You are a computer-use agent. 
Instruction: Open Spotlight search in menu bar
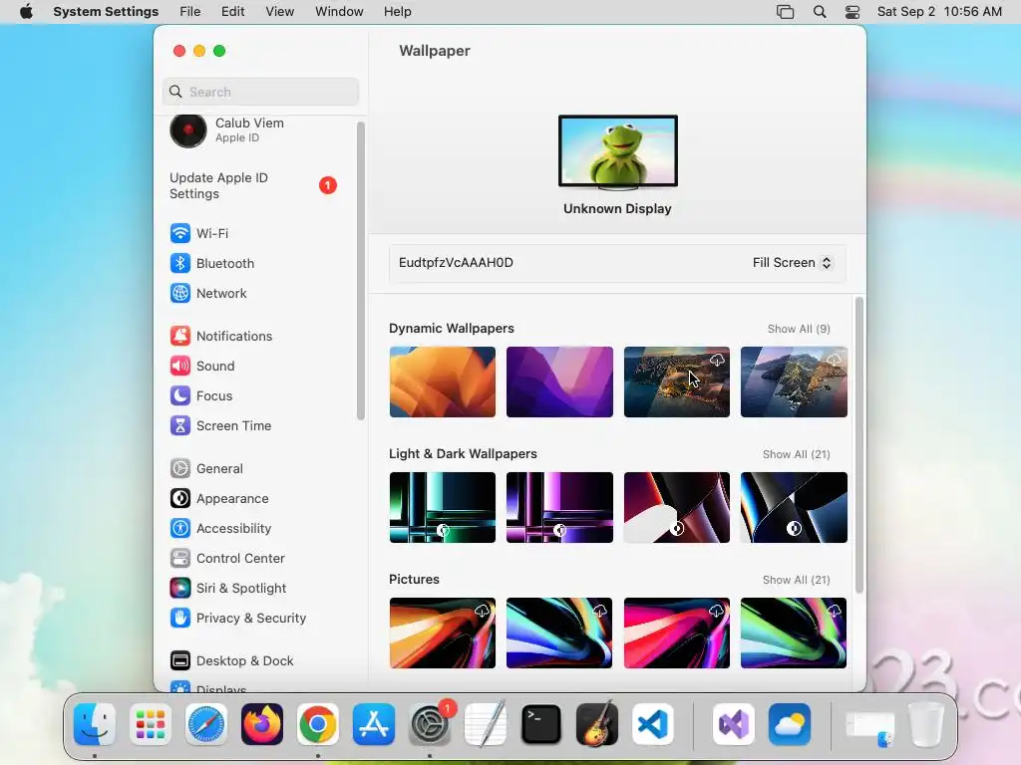820,12
